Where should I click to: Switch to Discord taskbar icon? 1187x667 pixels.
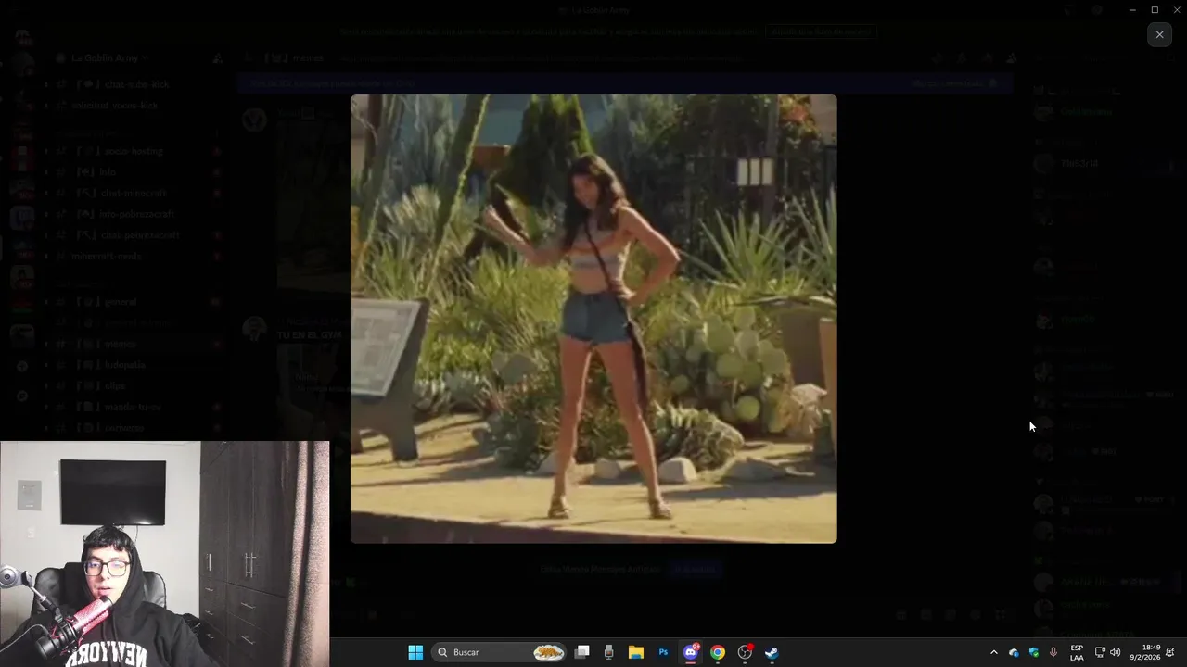point(691,652)
